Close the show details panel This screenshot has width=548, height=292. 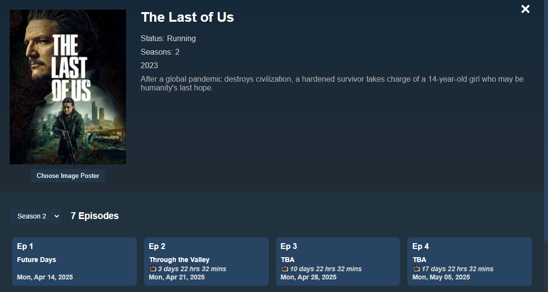(525, 9)
